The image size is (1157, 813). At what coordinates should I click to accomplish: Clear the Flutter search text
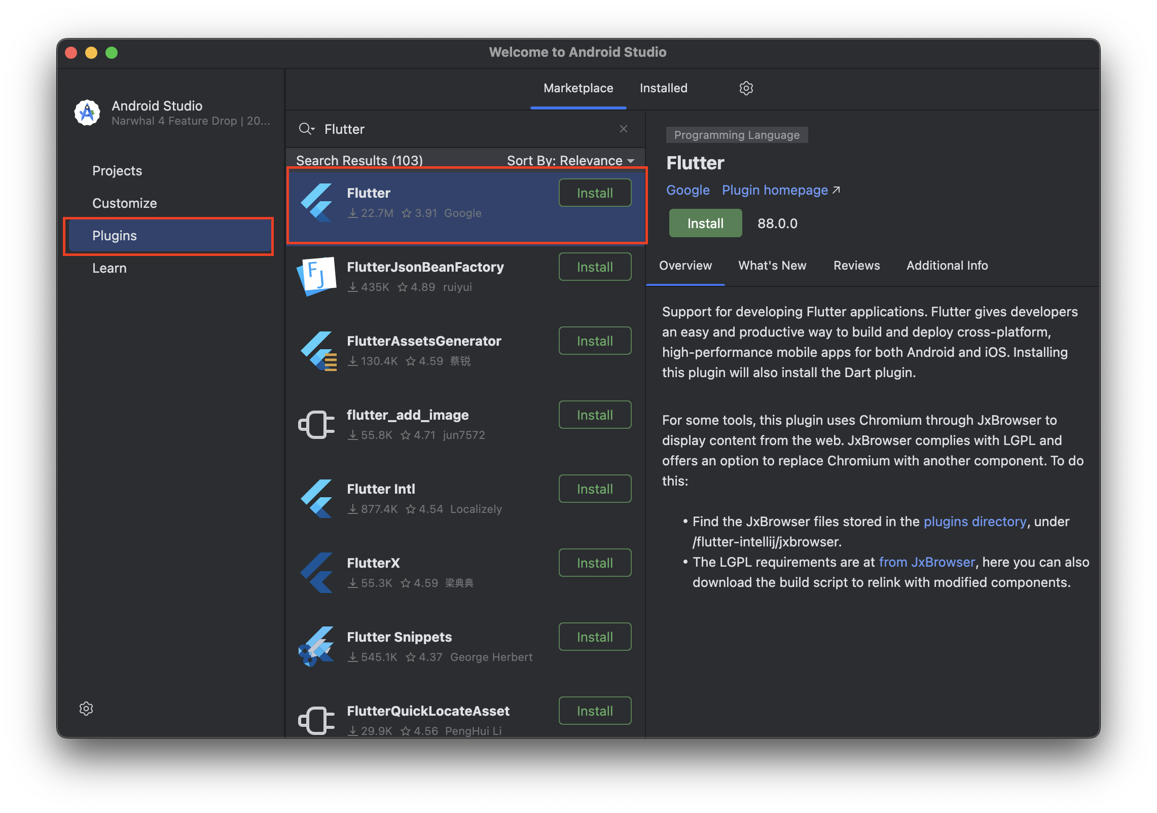pyautogui.click(x=624, y=129)
